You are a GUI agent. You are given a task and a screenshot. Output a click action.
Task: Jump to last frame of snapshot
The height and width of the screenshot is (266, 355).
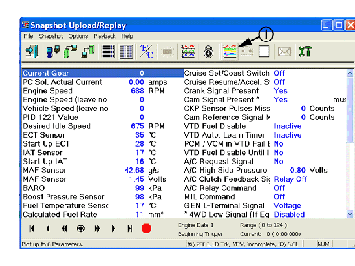pyautogui.click(x=129, y=229)
